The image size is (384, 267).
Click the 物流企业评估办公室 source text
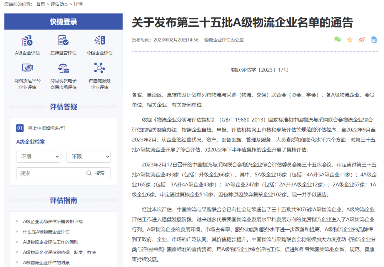coord(224,40)
